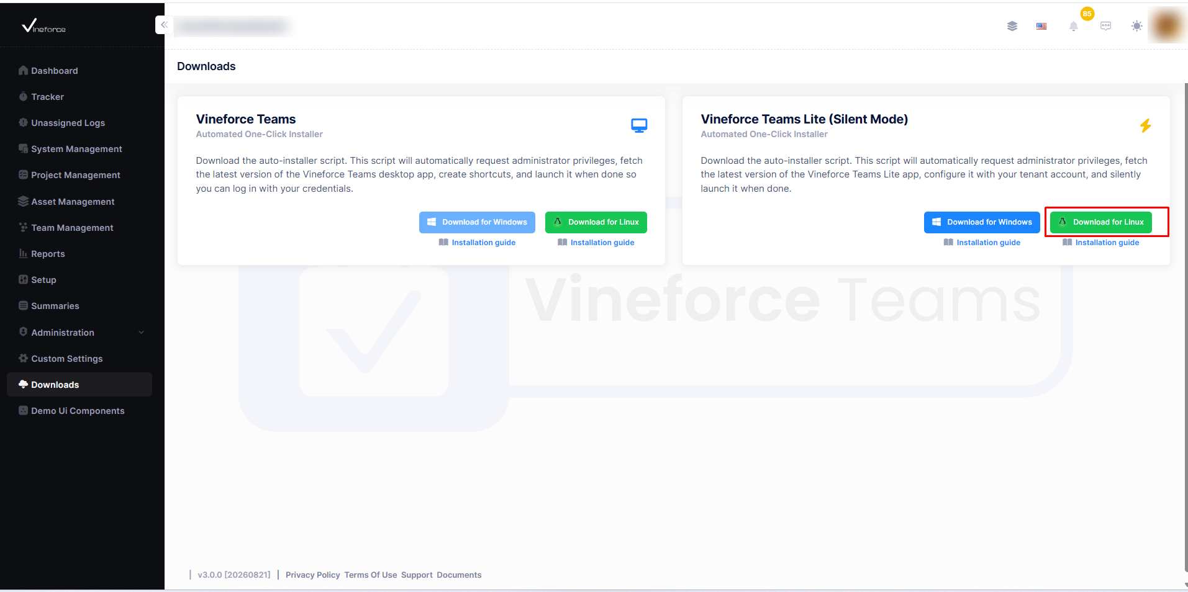Open the layers stack icon in header
This screenshot has height=592, width=1188.
1012,26
